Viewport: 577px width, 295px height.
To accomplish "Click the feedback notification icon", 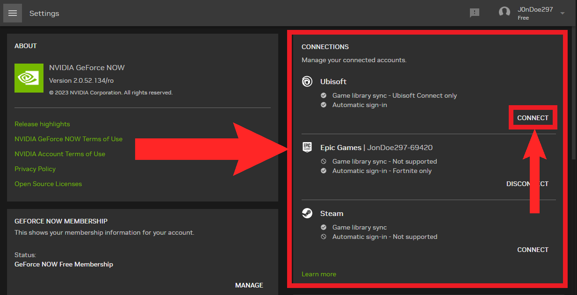I will pyautogui.click(x=475, y=13).
